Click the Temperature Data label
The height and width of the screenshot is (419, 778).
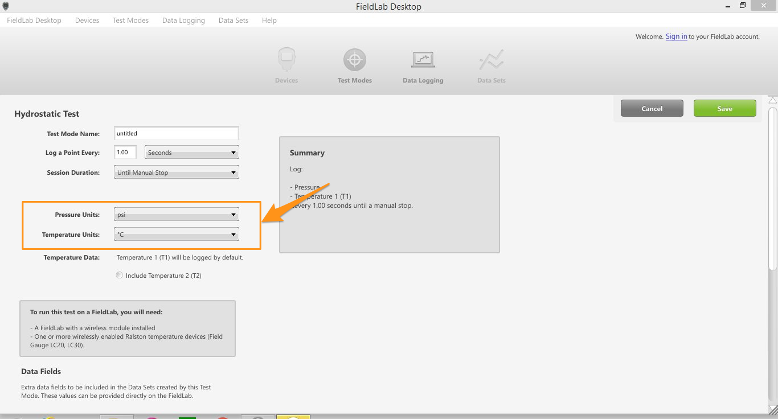(x=72, y=257)
